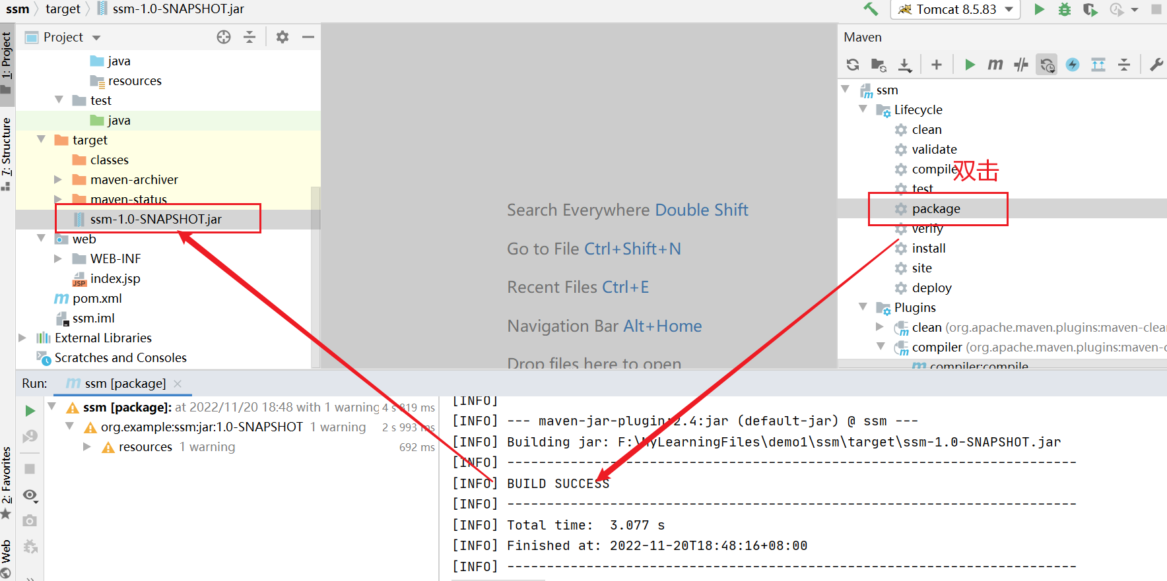
Task: Collapse org.example:ssm:jar:1.0-SNAPSHOT build node
Action: click(70, 426)
